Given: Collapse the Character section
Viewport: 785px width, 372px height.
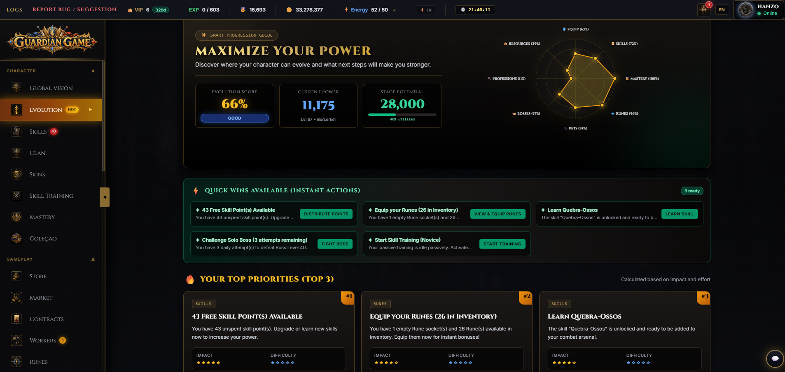Looking at the screenshot, I should (93, 71).
